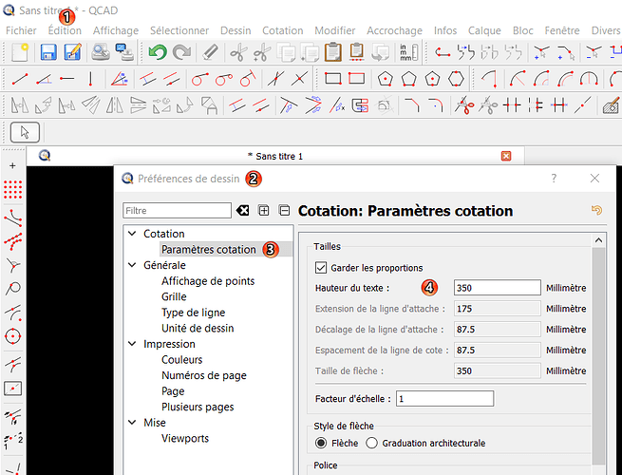Open print preview icon

[x=101, y=52]
